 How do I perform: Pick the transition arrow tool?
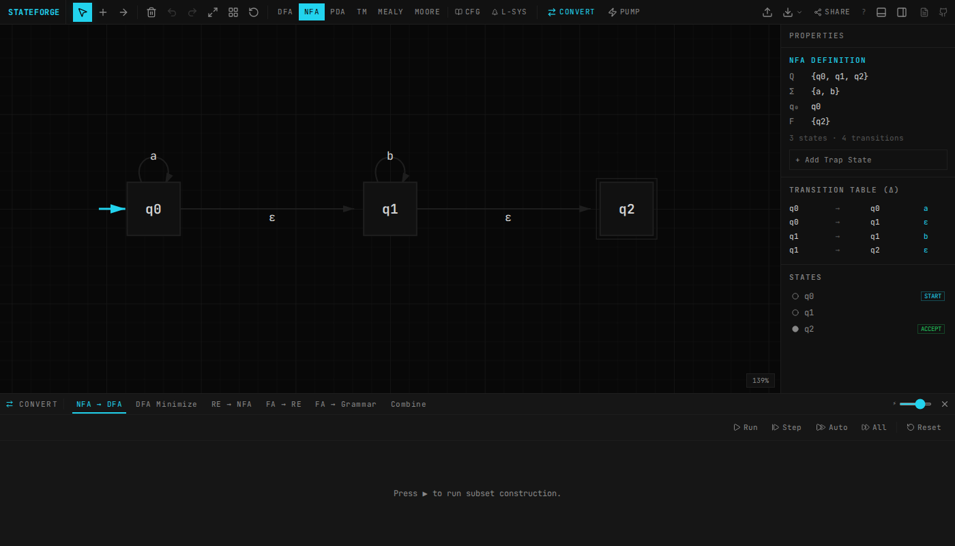(x=123, y=12)
